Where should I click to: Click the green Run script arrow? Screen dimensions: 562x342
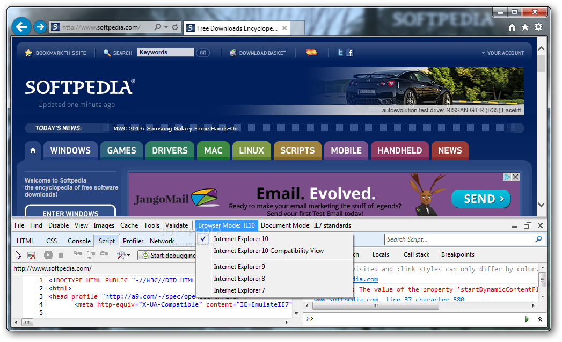point(527,319)
